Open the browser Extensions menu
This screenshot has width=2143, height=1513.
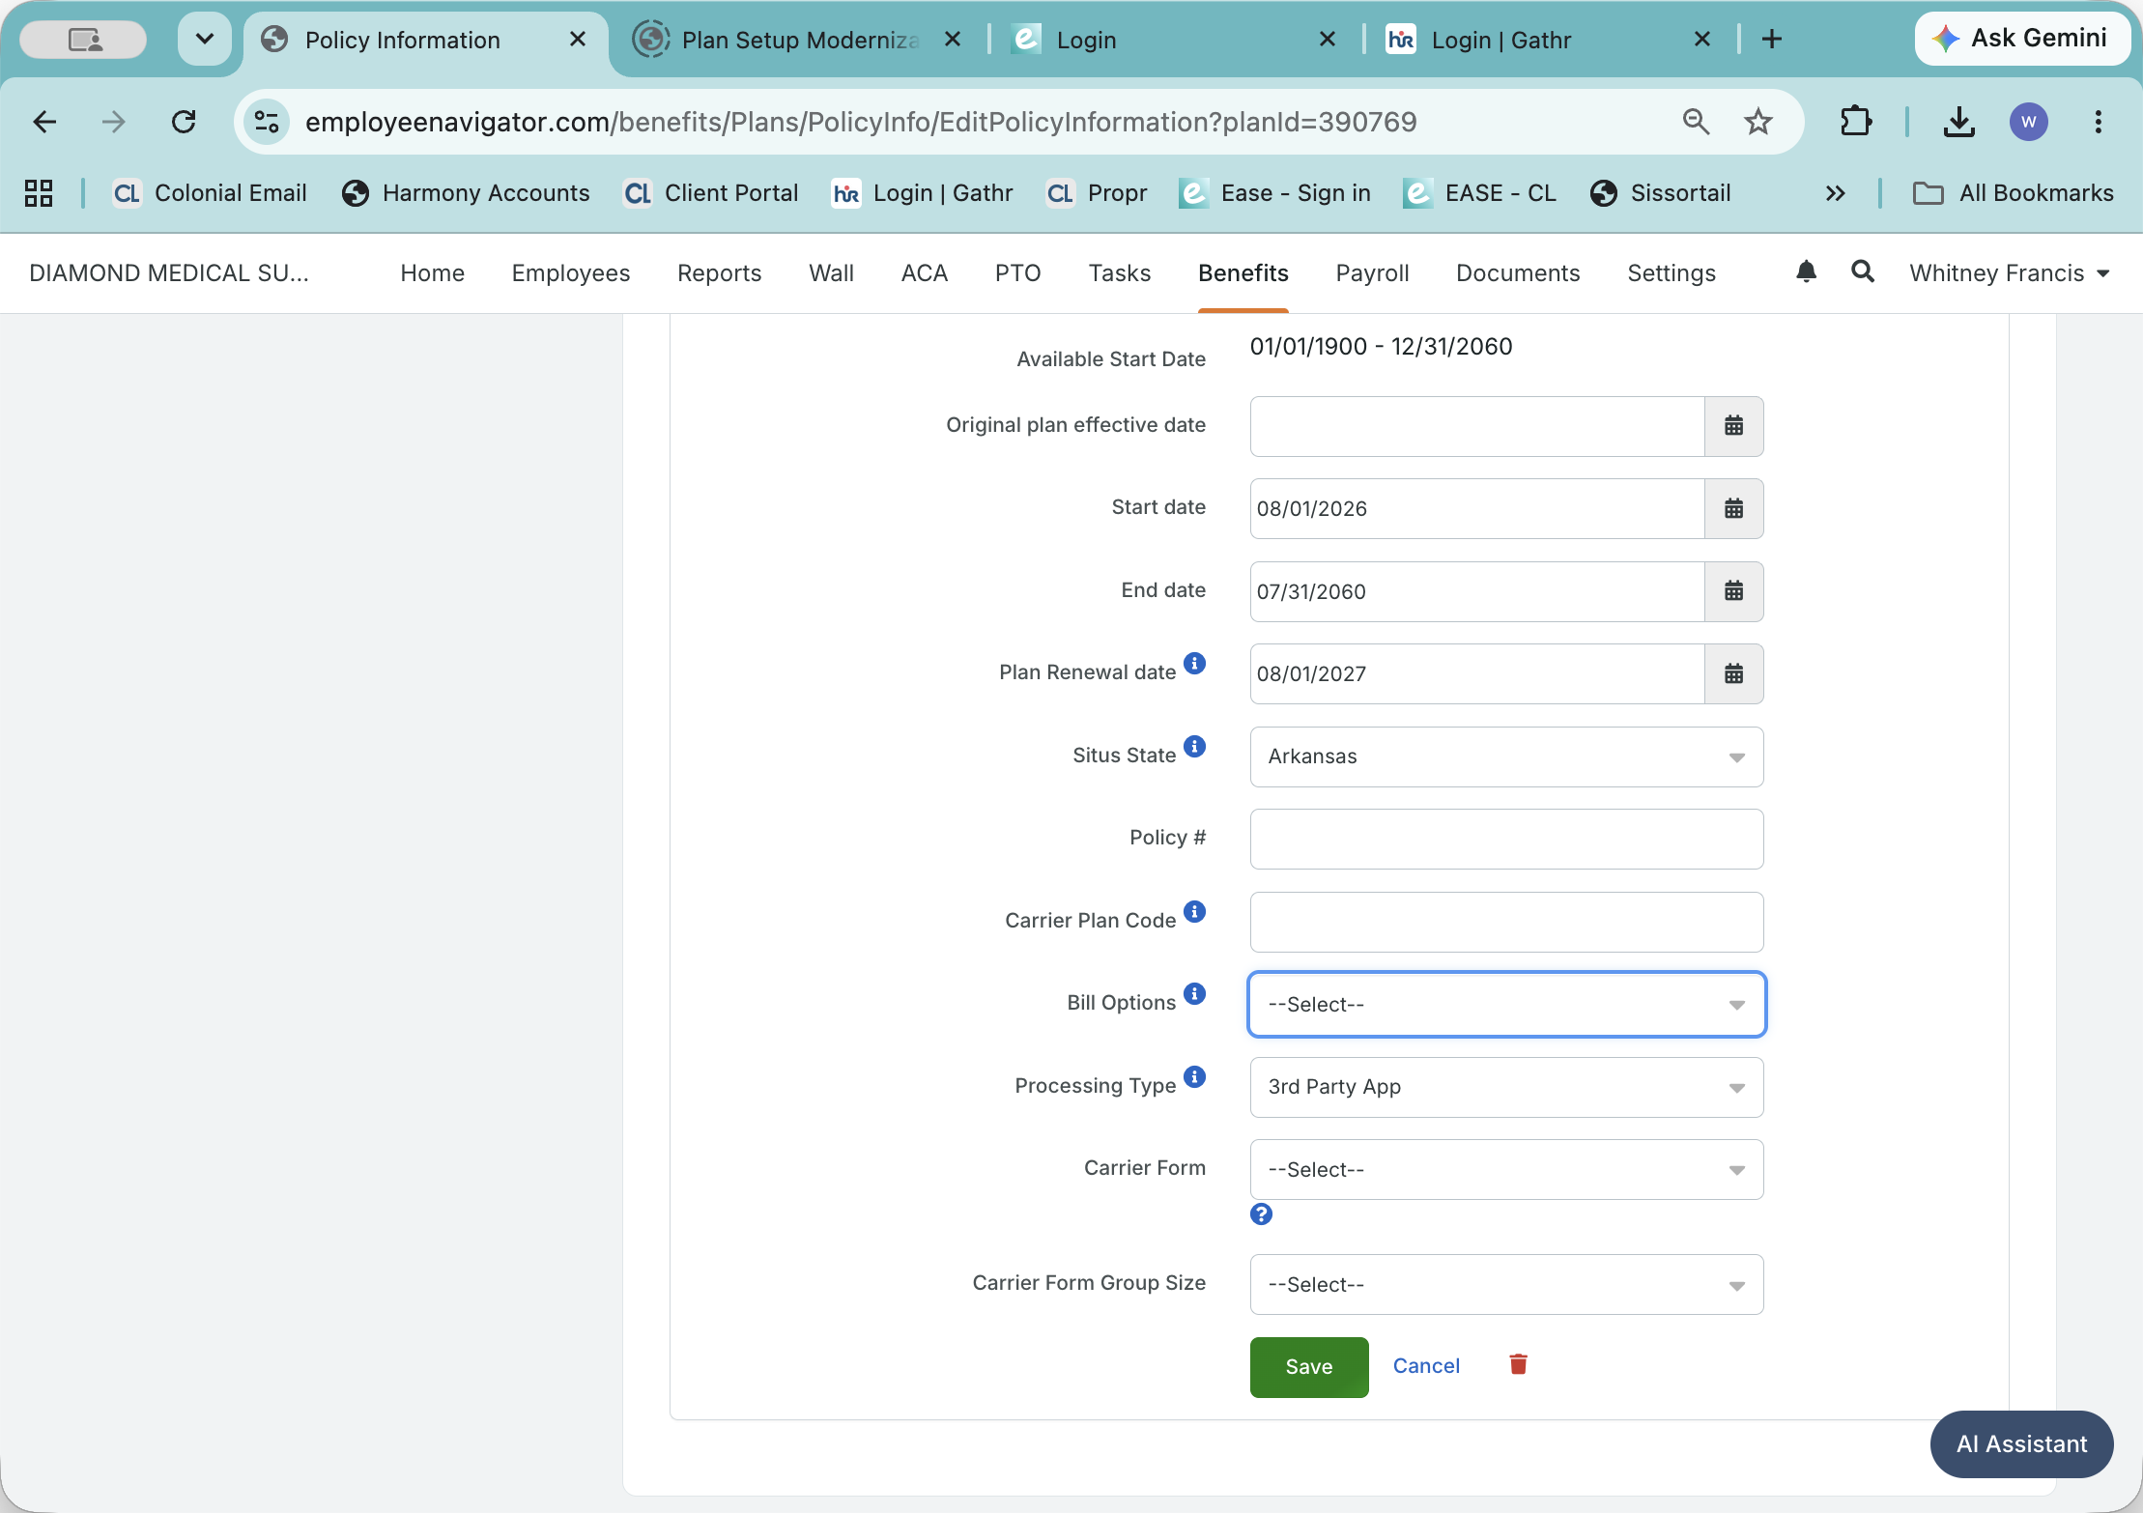[1856, 122]
